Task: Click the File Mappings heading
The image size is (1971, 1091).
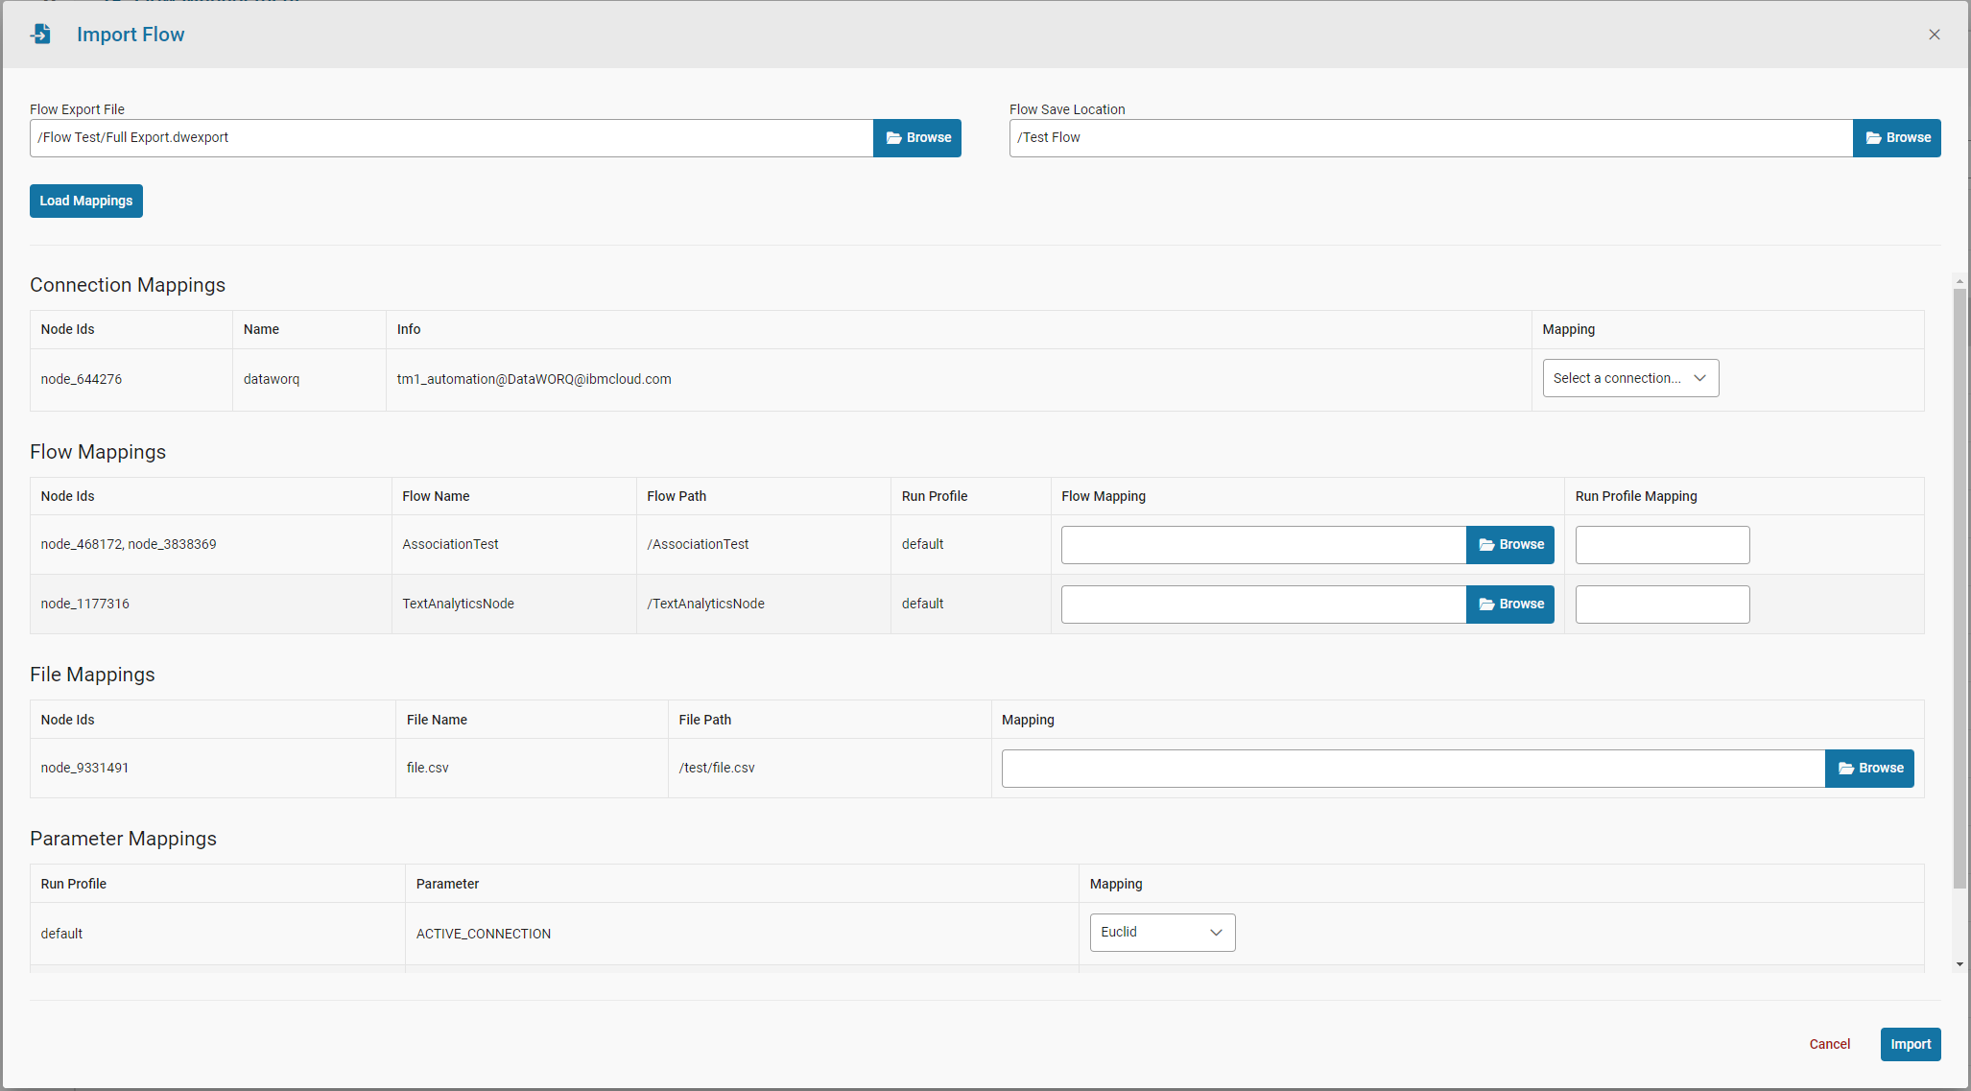Action: (92, 675)
